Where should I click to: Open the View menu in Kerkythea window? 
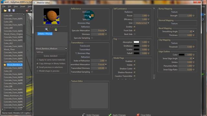16,6
